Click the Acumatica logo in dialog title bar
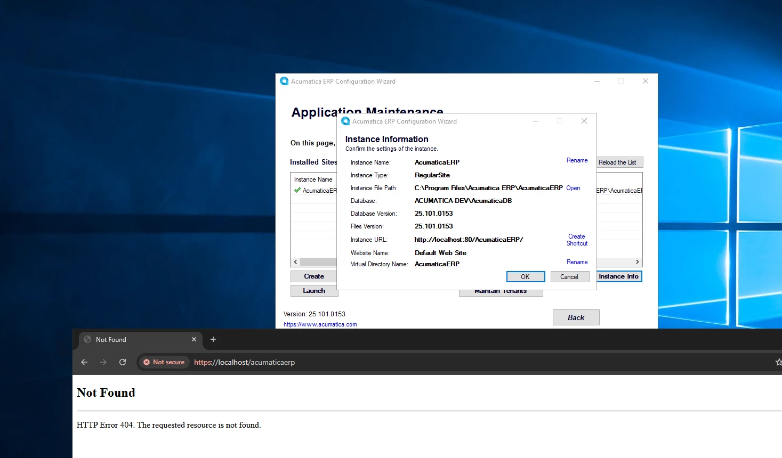This screenshot has height=458, width=782. (x=345, y=121)
